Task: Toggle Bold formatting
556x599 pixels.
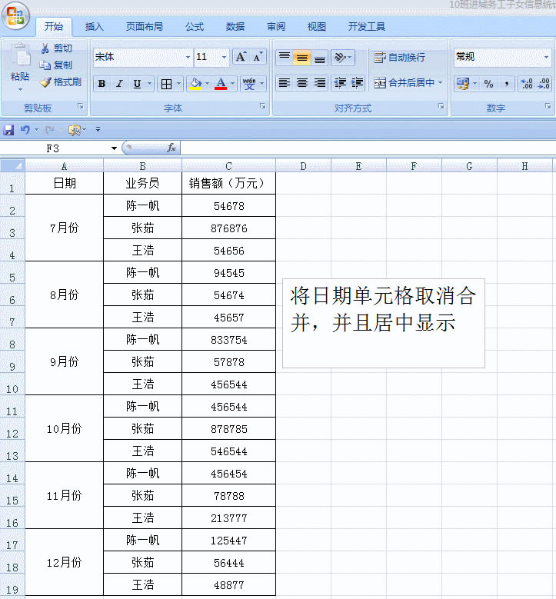Action: (102, 84)
